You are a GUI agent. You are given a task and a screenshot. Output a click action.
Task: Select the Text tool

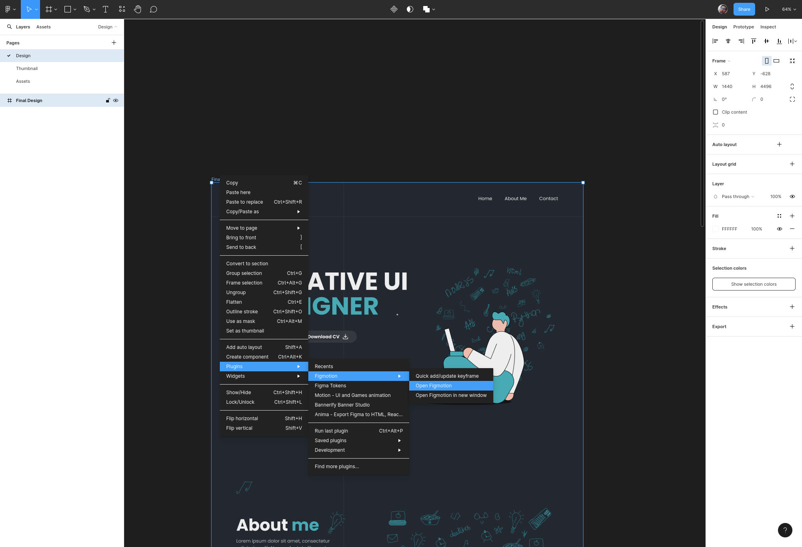coord(106,9)
